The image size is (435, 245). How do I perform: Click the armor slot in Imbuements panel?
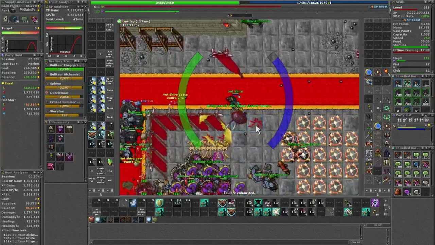tap(51, 138)
